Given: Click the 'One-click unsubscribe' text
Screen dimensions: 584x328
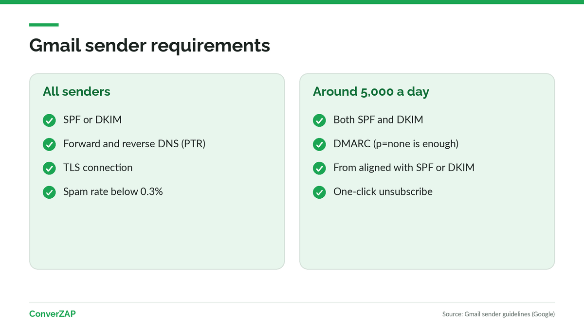Looking at the screenshot, I should click(383, 191).
